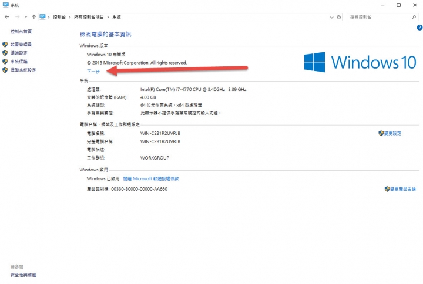Click the processor value Intel(R) Core(TM) i7-4770
Image resolution: width=423 pixels, height=284 pixels.
click(x=193, y=89)
